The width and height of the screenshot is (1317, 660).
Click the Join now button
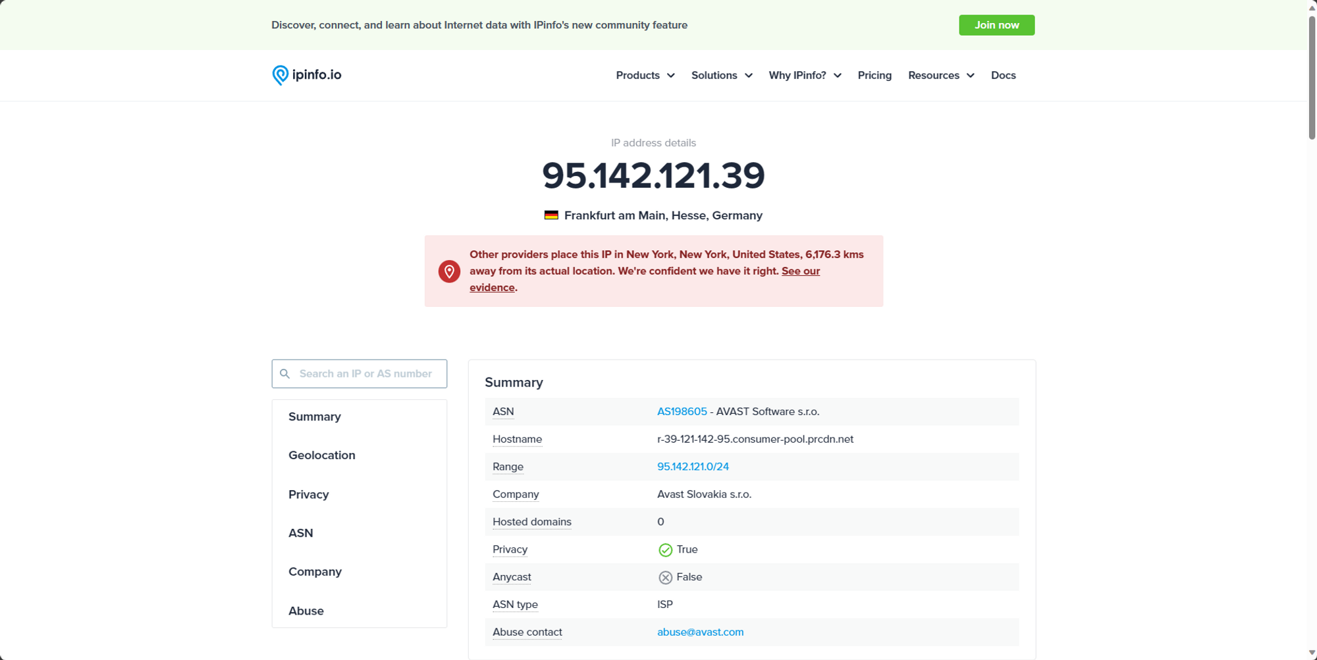996,25
